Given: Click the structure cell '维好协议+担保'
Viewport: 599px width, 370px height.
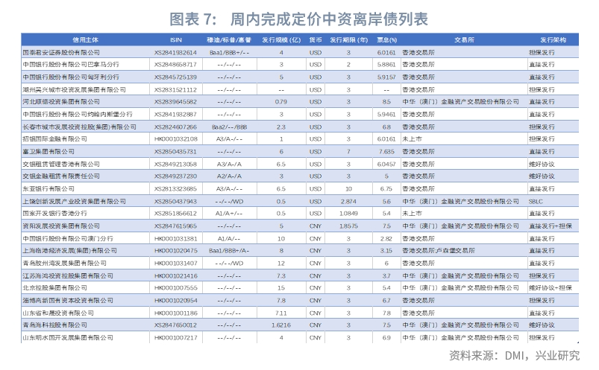Looking at the screenshot, I should click(551, 287).
